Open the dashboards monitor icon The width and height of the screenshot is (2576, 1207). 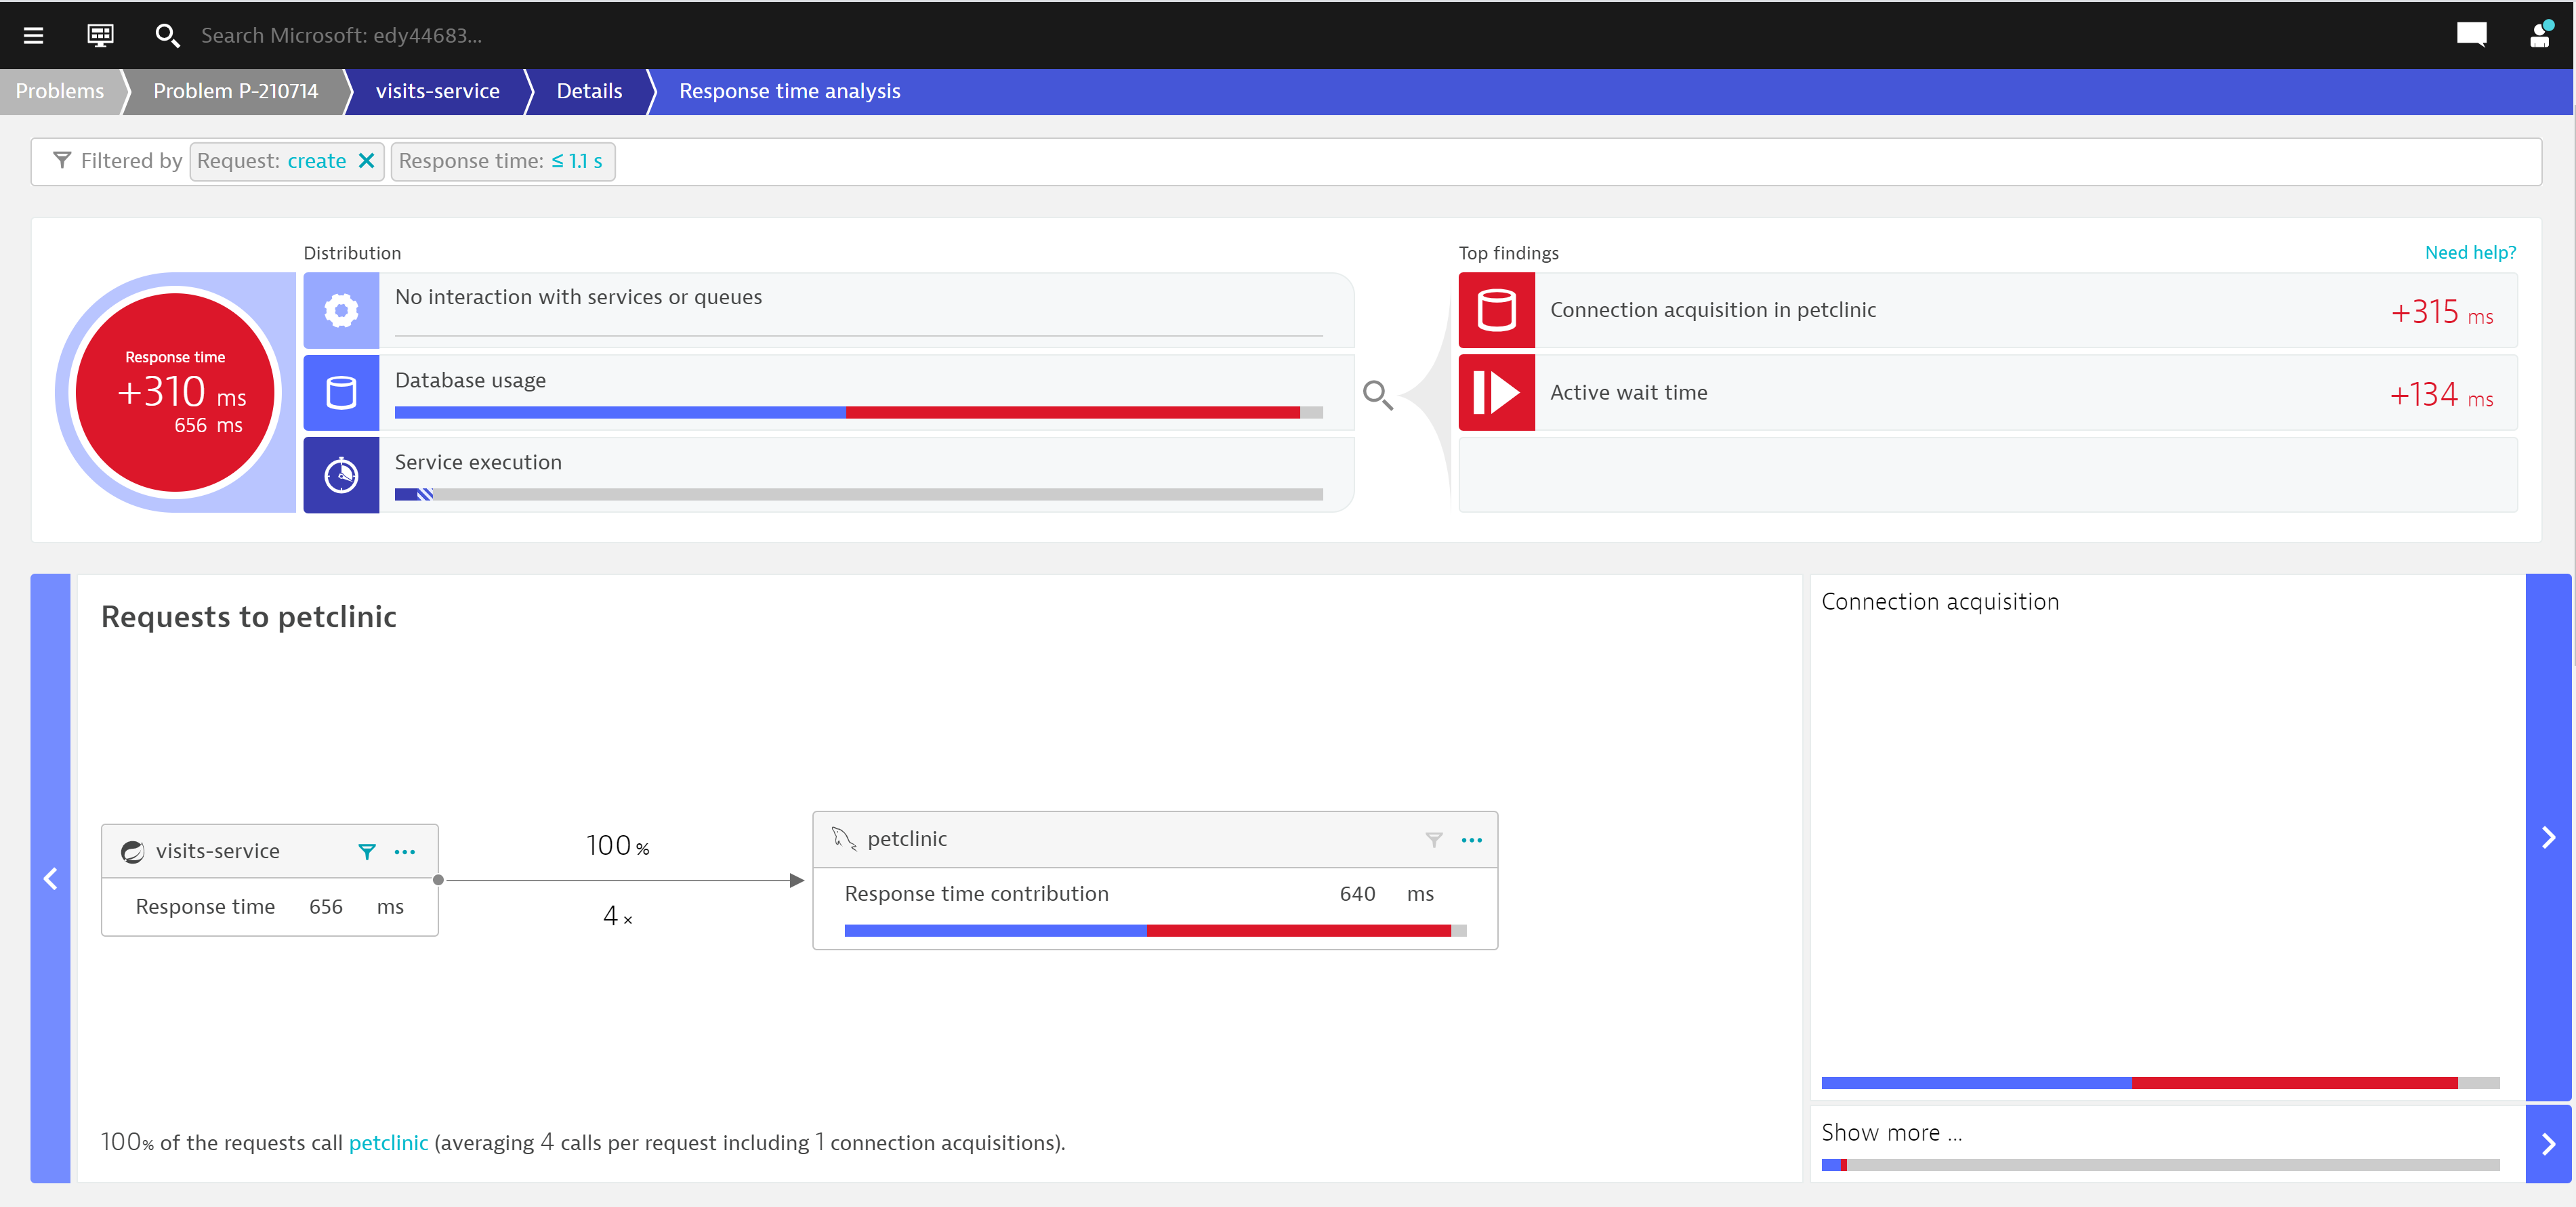point(100,36)
